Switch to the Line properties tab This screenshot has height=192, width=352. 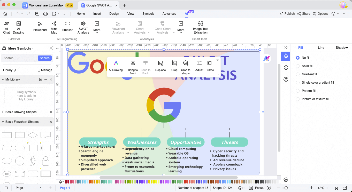(321, 47)
